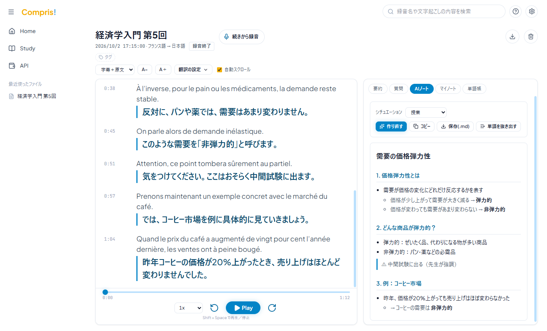Toggle the 自動スクロール checkbox
Image resolution: width=547 pixels, height=331 pixels.
coord(220,70)
